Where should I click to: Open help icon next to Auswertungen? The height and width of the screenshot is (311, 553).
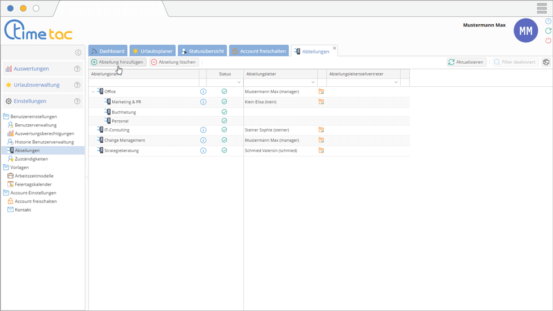(x=77, y=69)
